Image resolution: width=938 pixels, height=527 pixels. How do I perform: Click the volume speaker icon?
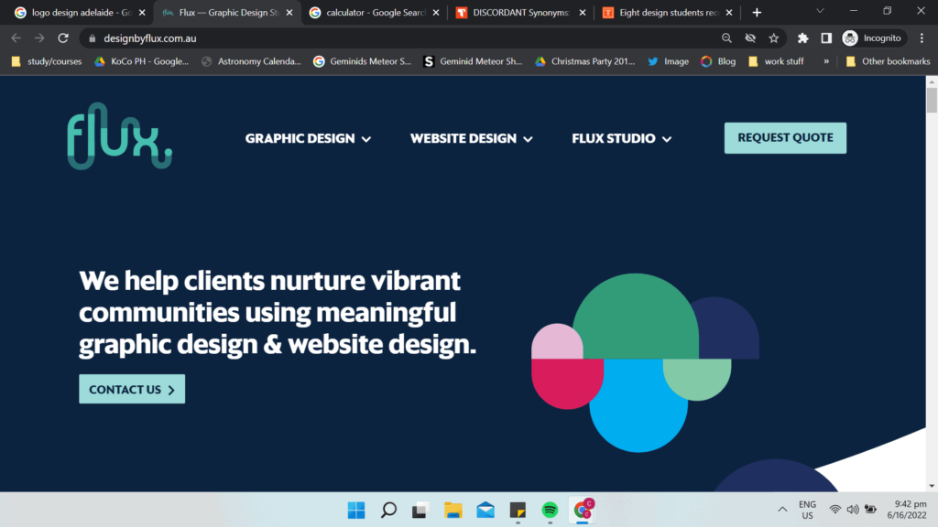(853, 510)
